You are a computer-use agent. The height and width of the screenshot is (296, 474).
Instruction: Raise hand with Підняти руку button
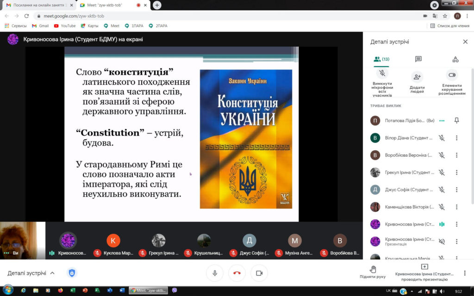pyautogui.click(x=373, y=272)
